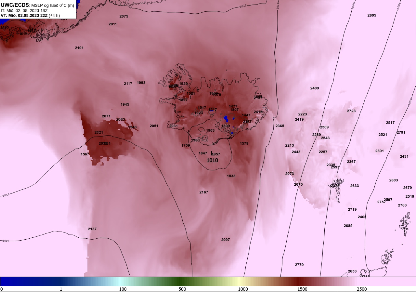
Task: Click the 1567 height value
Action: (x=85, y=154)
